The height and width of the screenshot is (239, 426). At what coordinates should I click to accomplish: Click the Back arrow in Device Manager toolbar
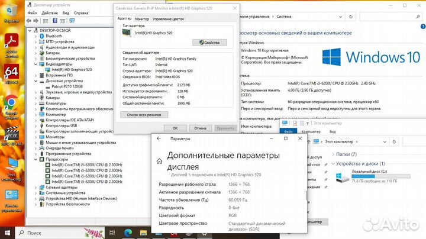click(x=29, y=21)
